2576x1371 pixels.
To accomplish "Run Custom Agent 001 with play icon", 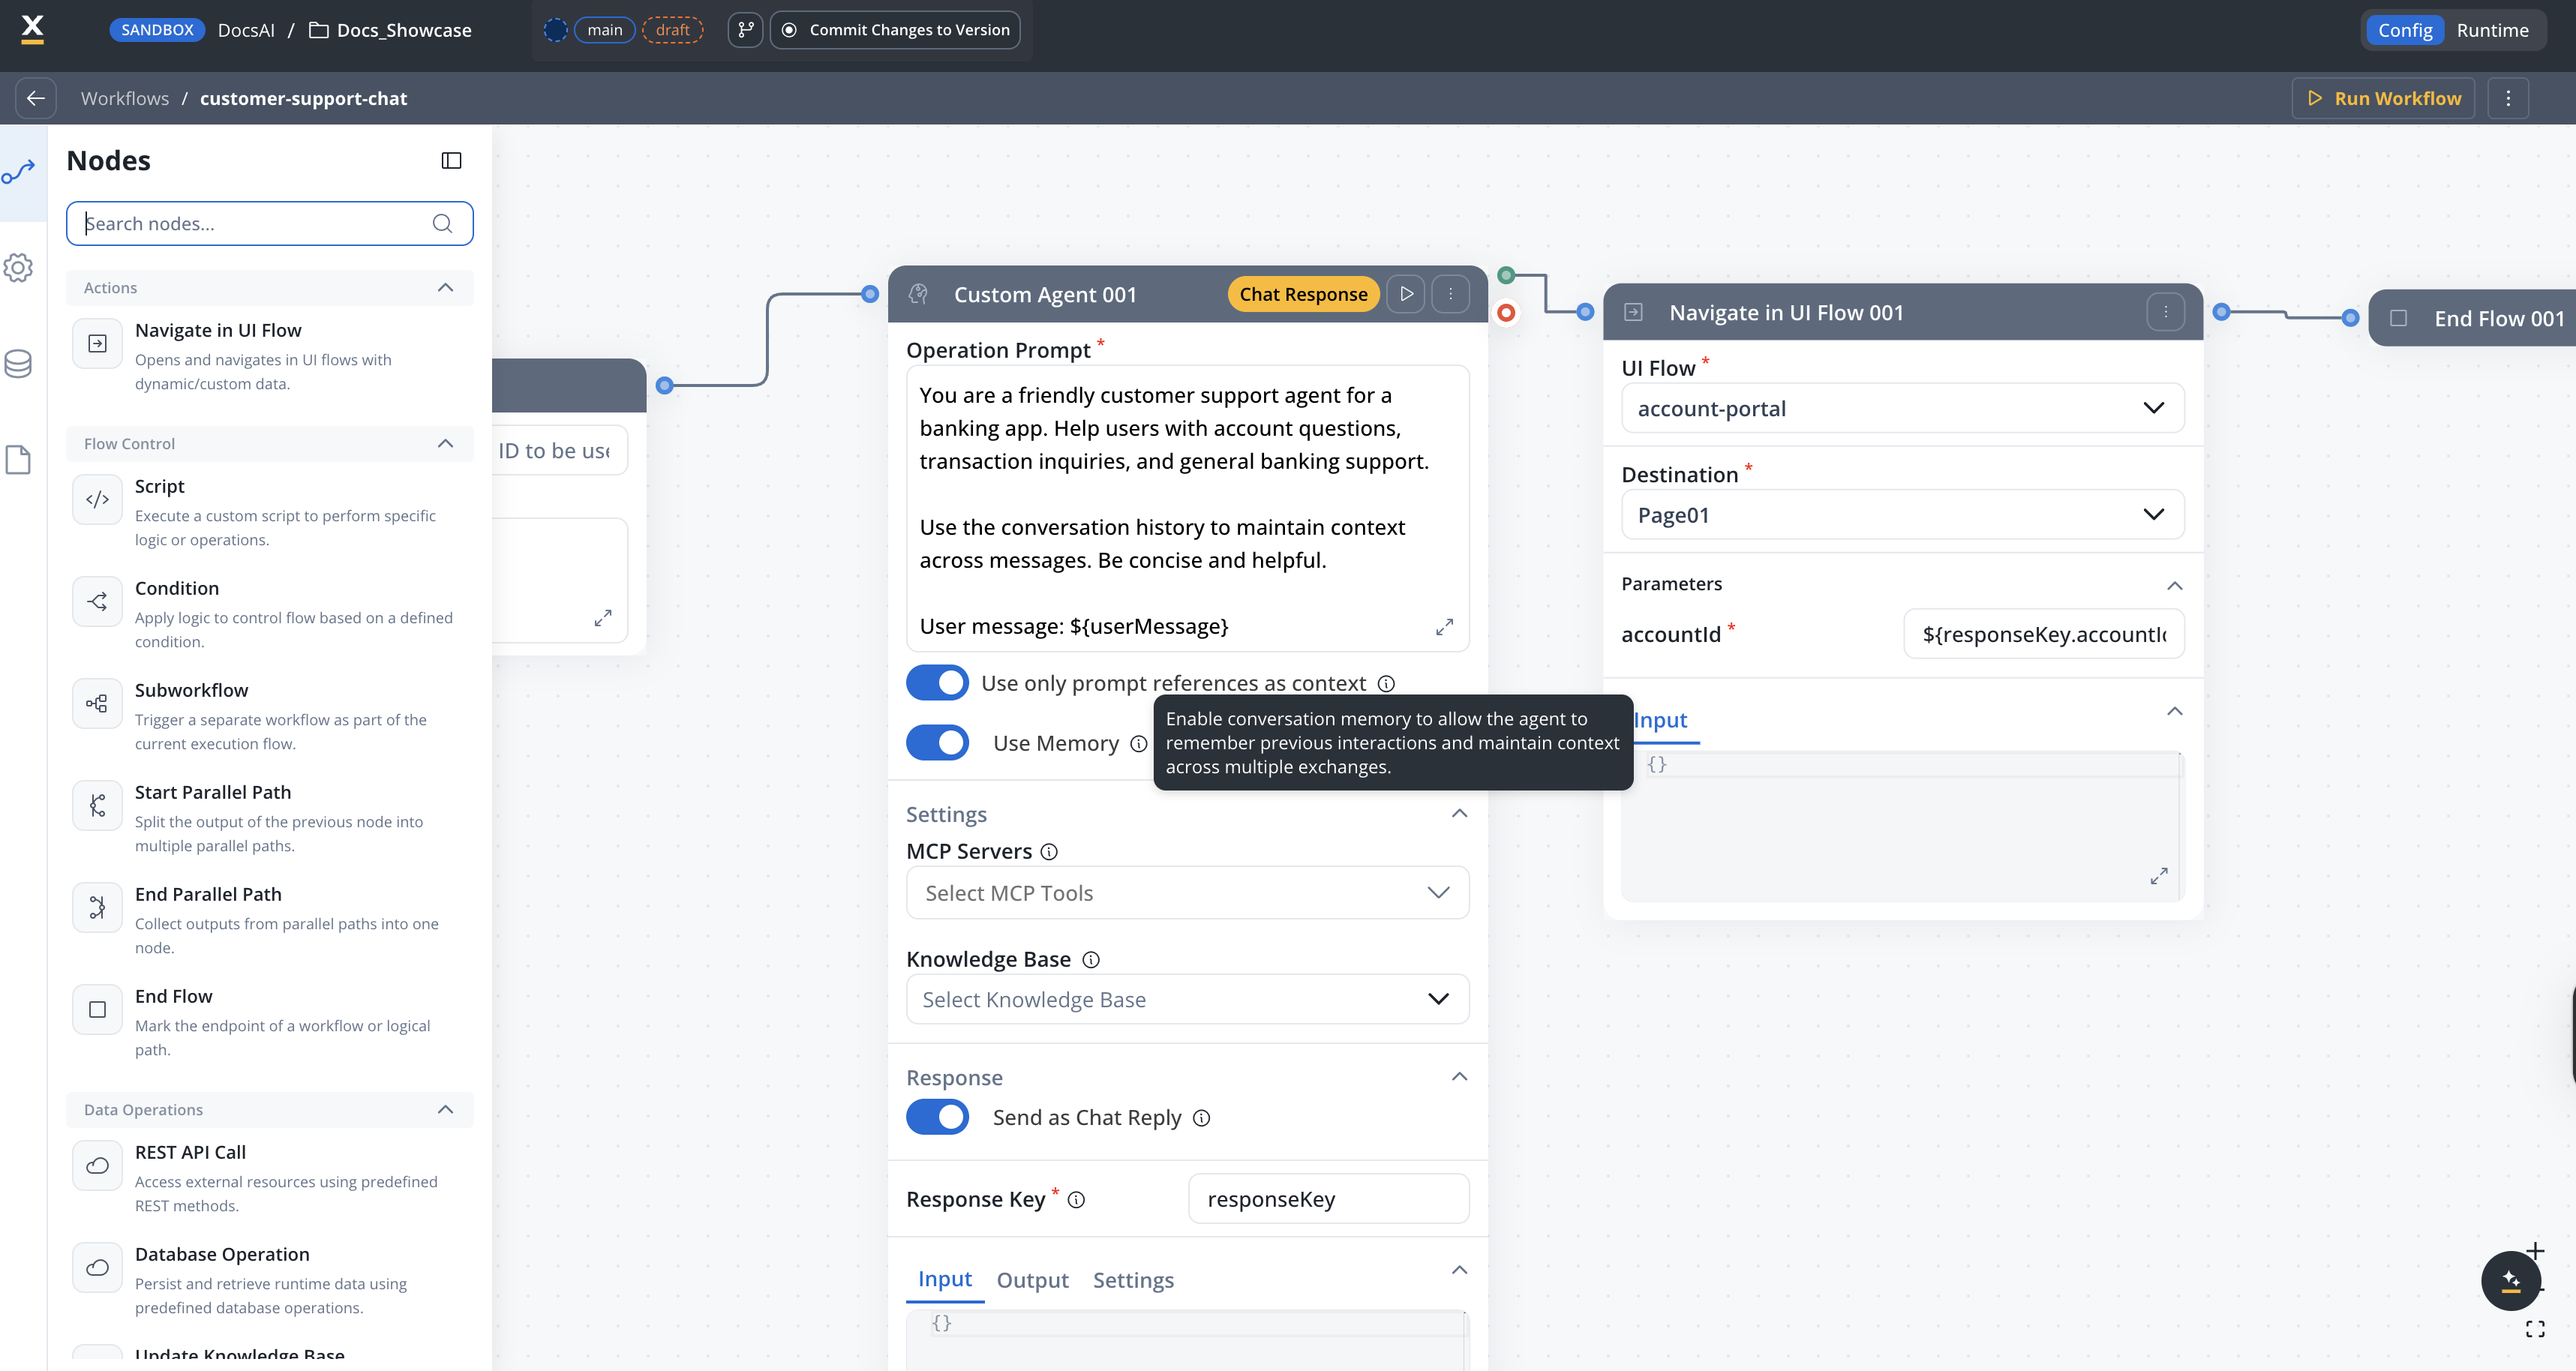I will [x=1406, y=294].
